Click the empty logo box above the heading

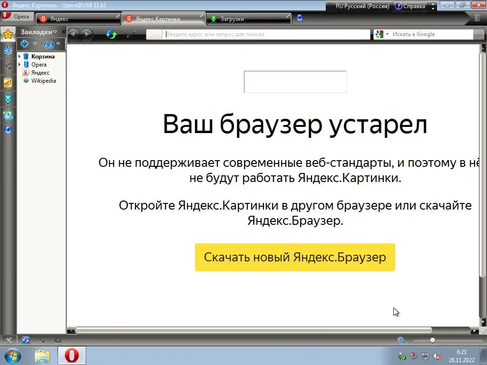295,82
